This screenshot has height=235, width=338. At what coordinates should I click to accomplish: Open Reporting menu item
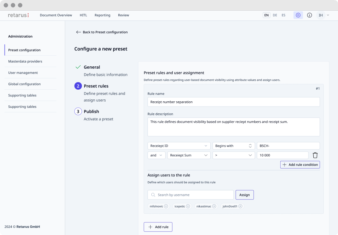(102, 15)
